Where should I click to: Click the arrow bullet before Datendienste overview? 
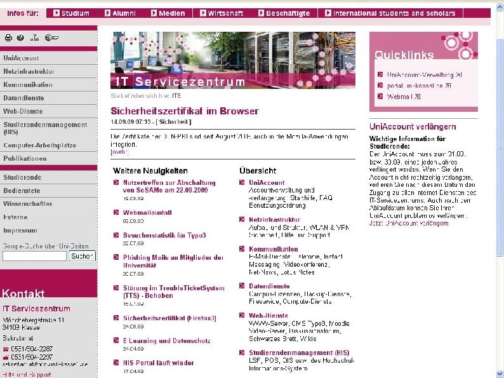pos(242,286)
